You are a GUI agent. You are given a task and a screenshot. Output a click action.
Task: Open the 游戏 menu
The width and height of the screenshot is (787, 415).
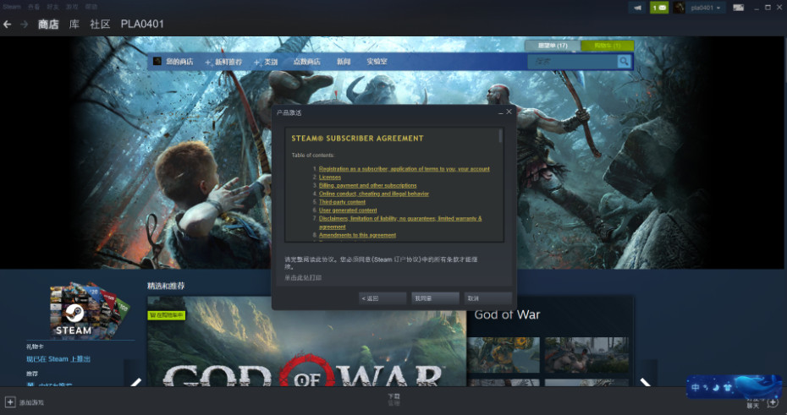click(x=72, y=7)
